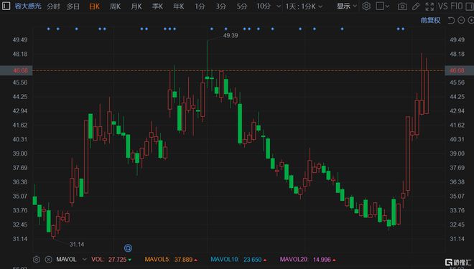
Task: Select the 年K yearly tab
Action: coord(179,6)
